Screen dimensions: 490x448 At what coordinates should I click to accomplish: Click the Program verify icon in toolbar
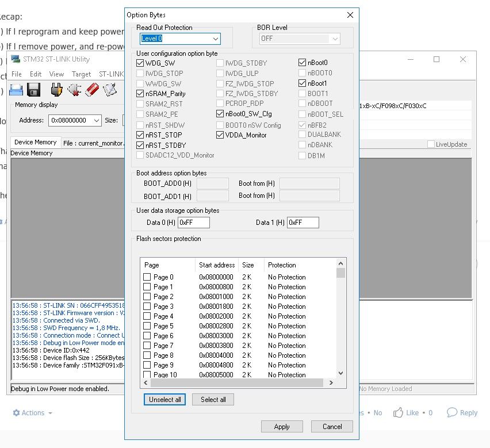110,90
